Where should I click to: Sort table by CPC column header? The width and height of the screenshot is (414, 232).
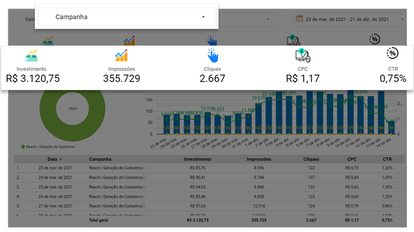[352, 159]
